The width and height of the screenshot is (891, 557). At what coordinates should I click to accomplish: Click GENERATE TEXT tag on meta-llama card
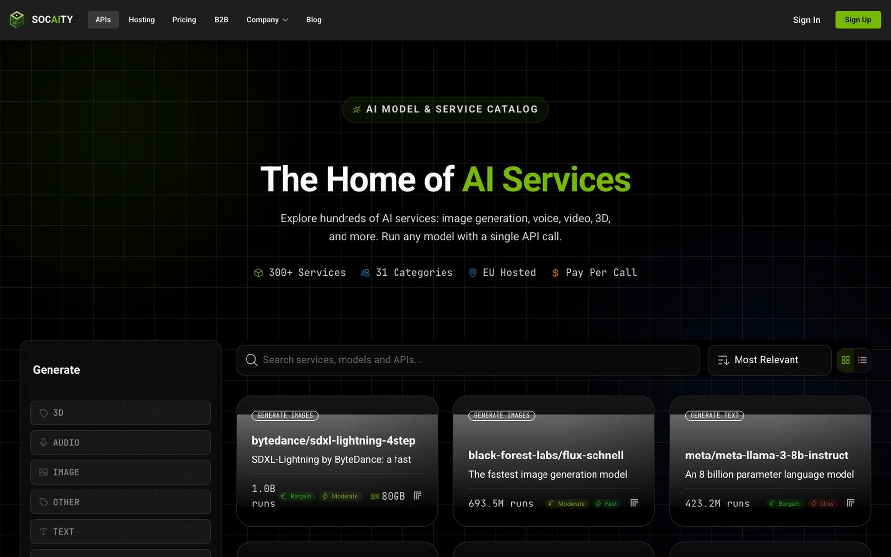pos(714,416)
